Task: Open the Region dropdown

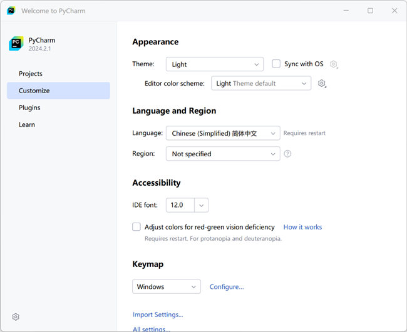Action: (x=223, y=154)
